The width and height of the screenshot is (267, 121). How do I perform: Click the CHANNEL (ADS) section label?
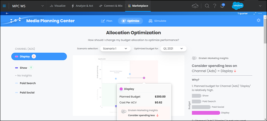[25, 49]
